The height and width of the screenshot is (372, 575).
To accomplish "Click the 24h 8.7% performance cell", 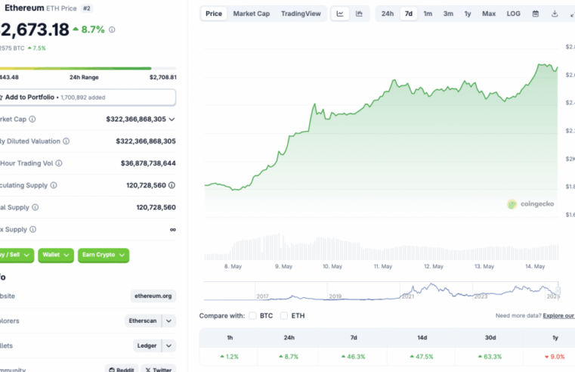I will [x=288, y=357].
